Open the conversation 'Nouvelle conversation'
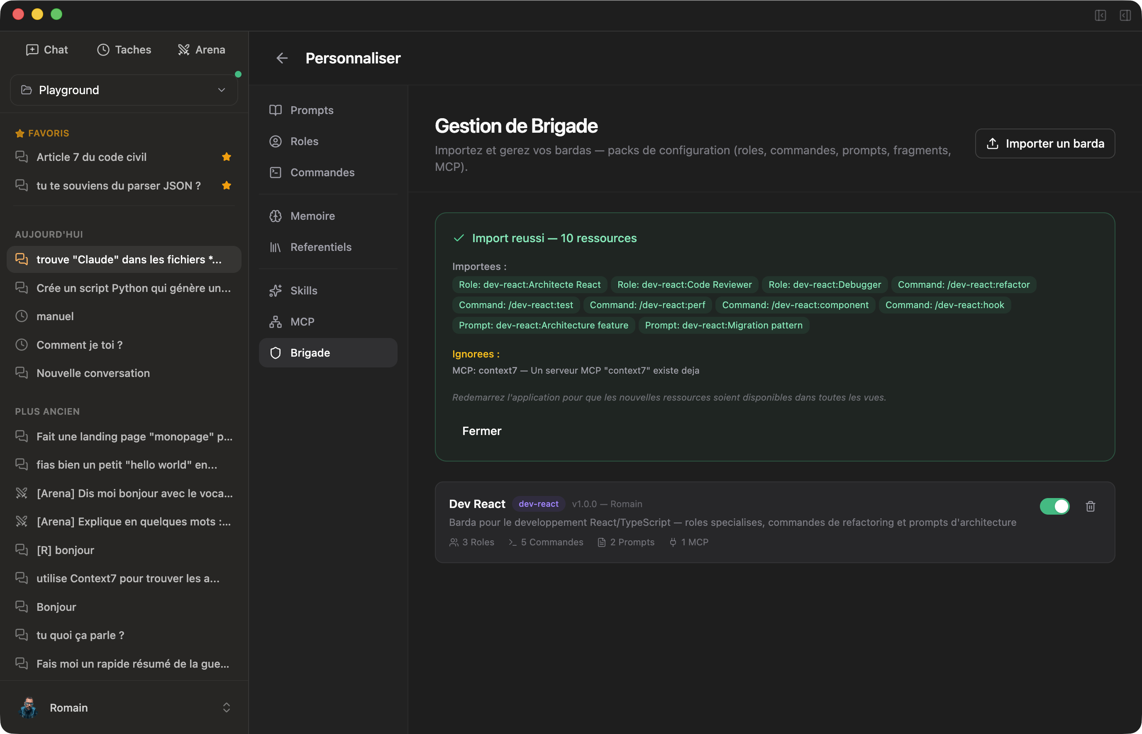Screen dimensions: 1142x734 [93, 373]
